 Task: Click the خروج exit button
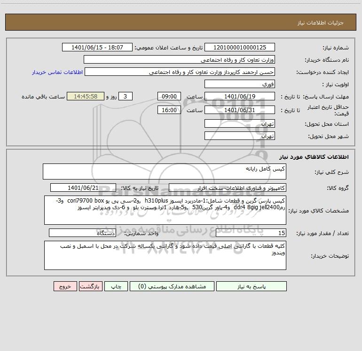click(65, 286)
